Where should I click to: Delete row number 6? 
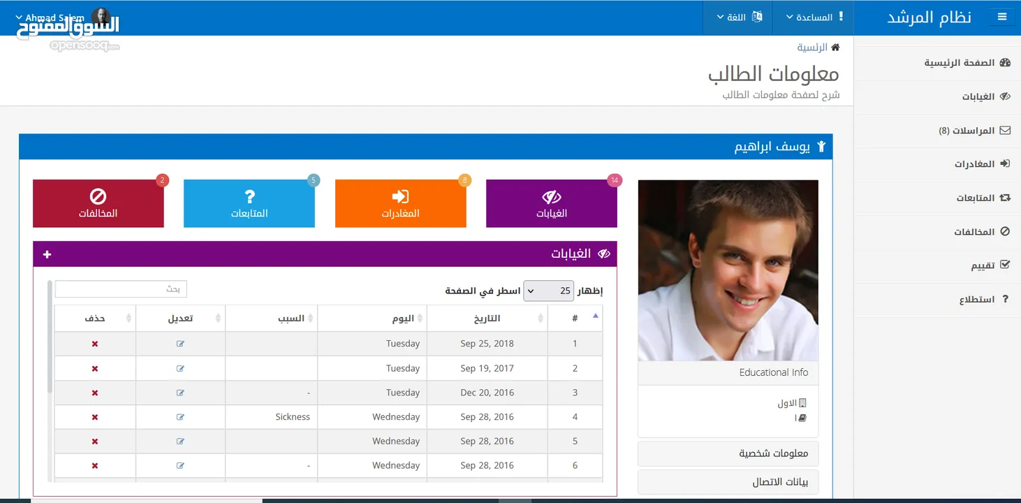pos(95,466)
